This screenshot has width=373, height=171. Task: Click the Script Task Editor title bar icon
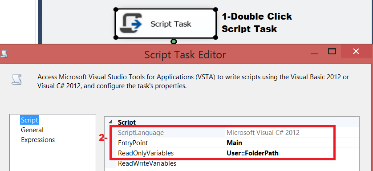point(4,54)
